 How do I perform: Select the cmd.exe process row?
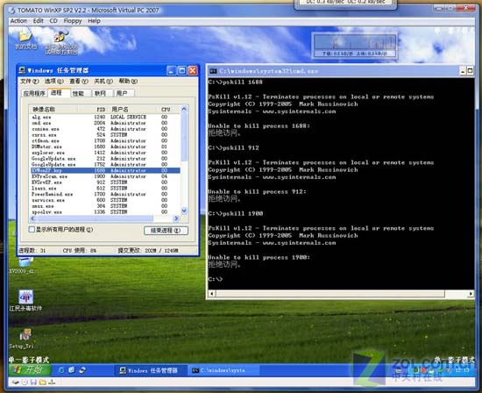pyautogui.click(x=105, y=123)
